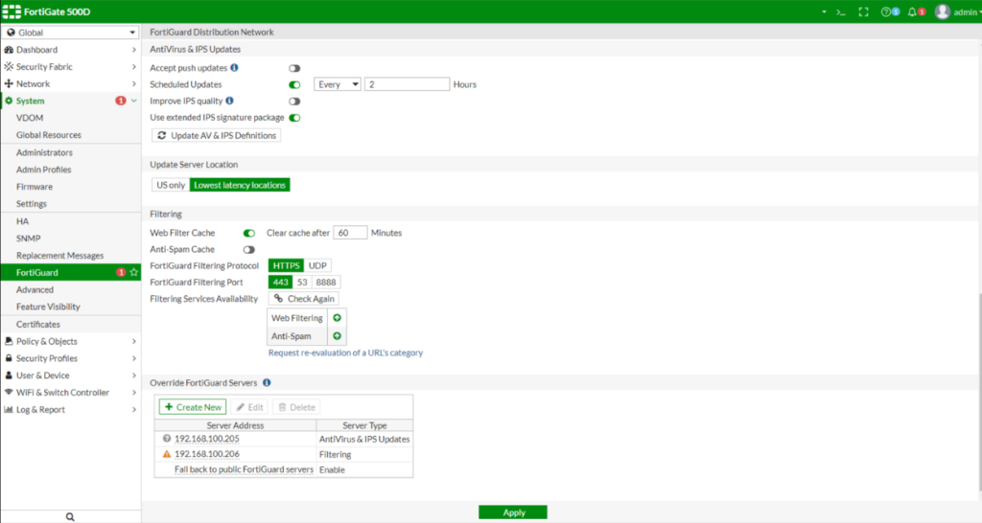Click the FortiGate logo icon
The width and height of the screenshot is (982, 523).
pos(12,11)
